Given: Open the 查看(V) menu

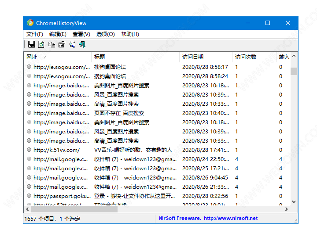Looking at the screenshot, I should pos(81,34).
